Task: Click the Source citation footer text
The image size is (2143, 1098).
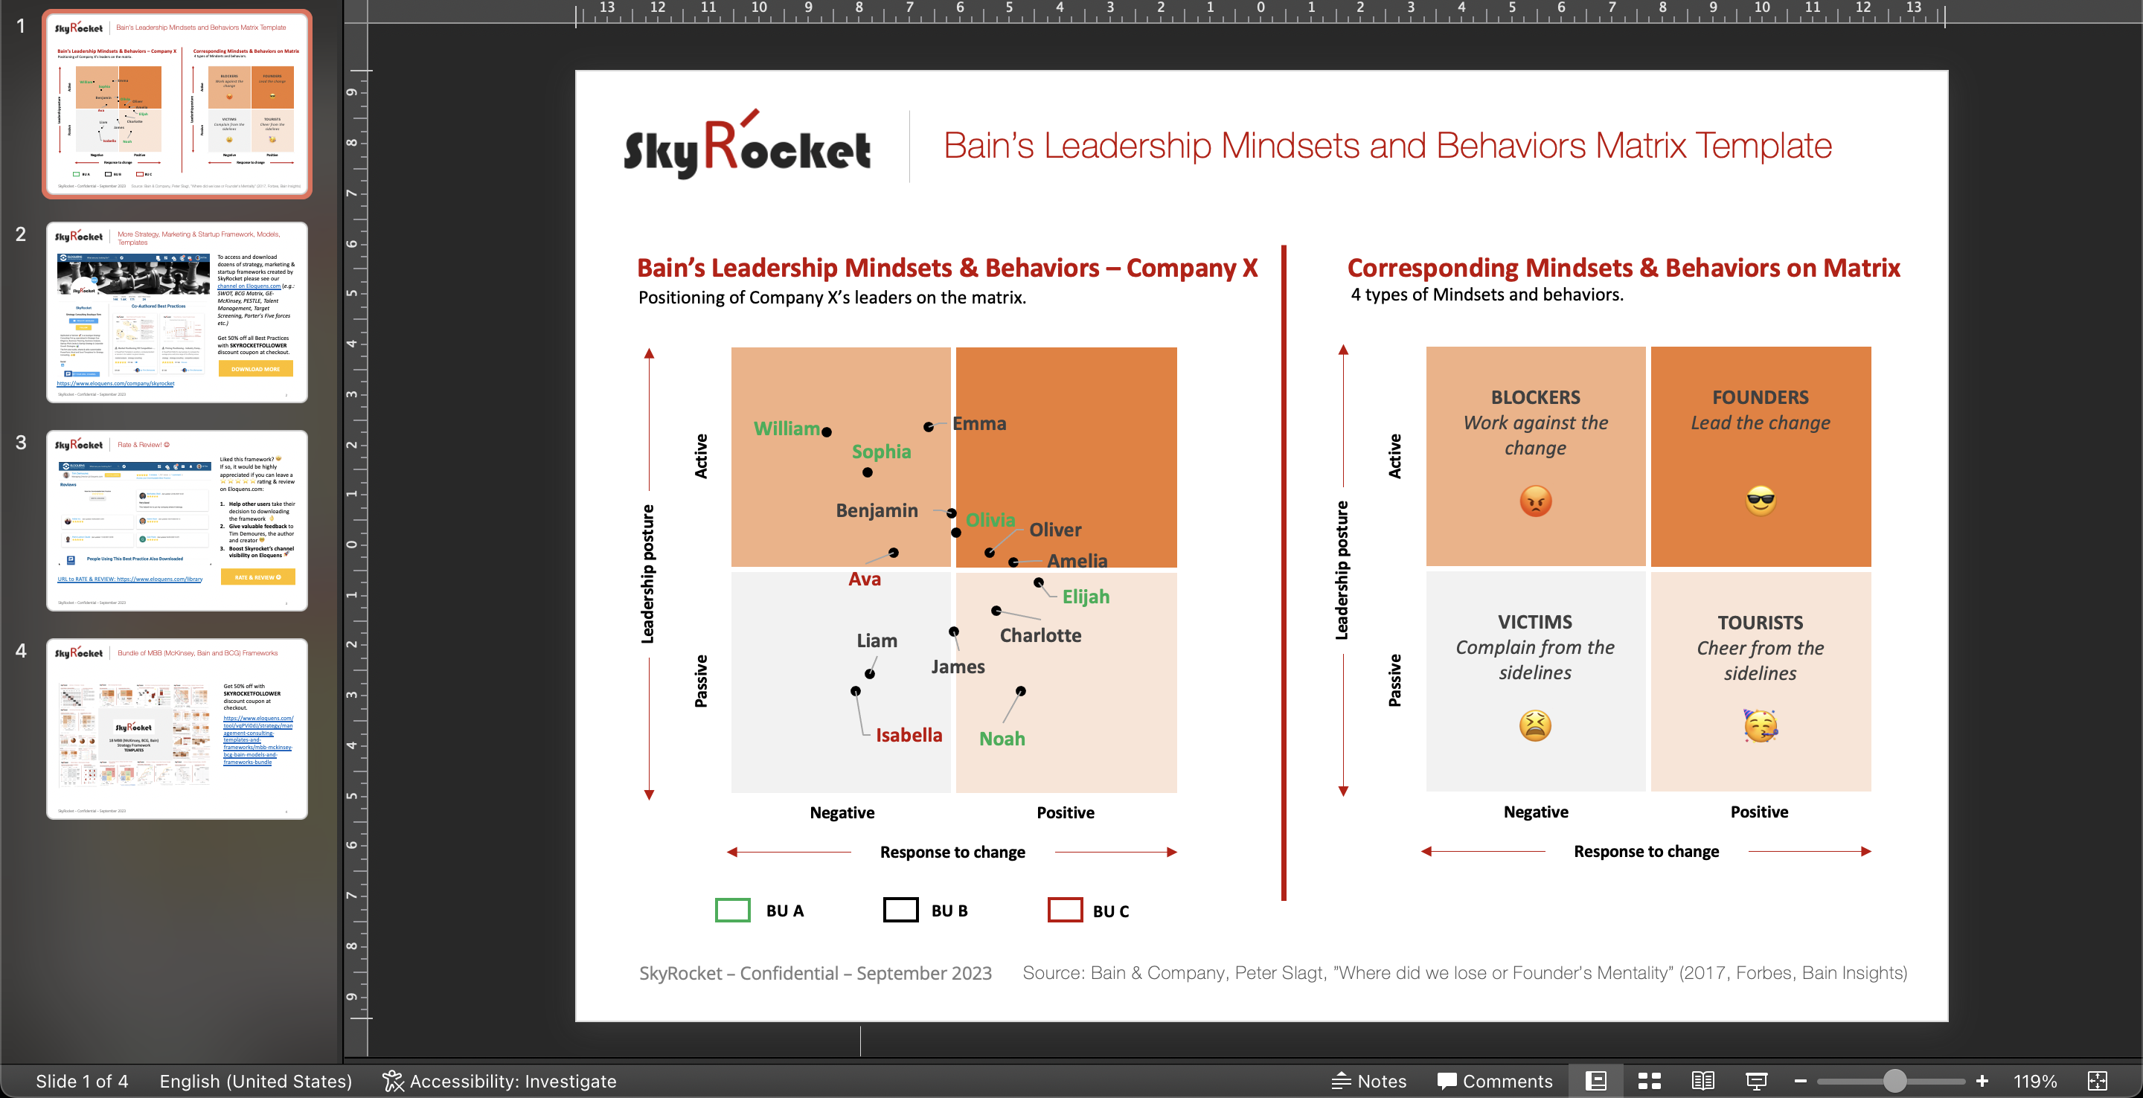Action: click(x=1464, y=972)
